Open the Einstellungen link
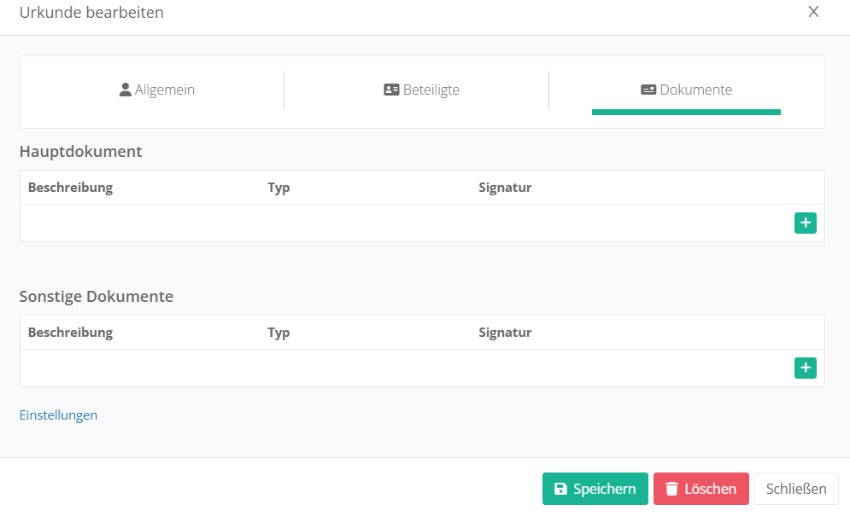Screen dimensions: 850x516 pos(58,415)
